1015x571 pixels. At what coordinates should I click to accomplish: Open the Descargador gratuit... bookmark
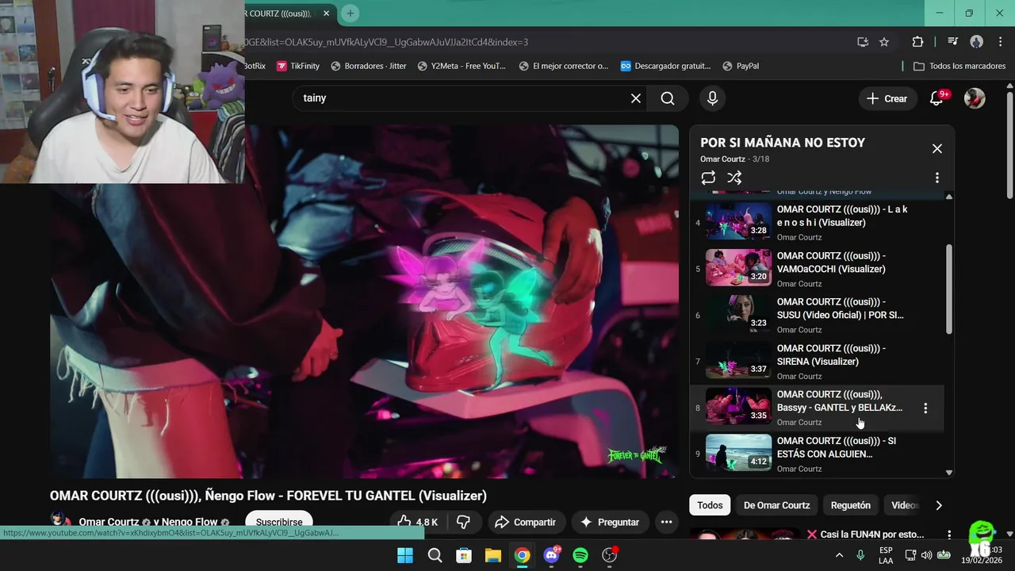[x=665, y=66]
